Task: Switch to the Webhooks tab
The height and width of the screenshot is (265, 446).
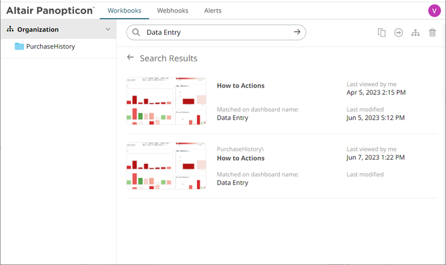Action: pyautogui.click(x=173, y=11)
